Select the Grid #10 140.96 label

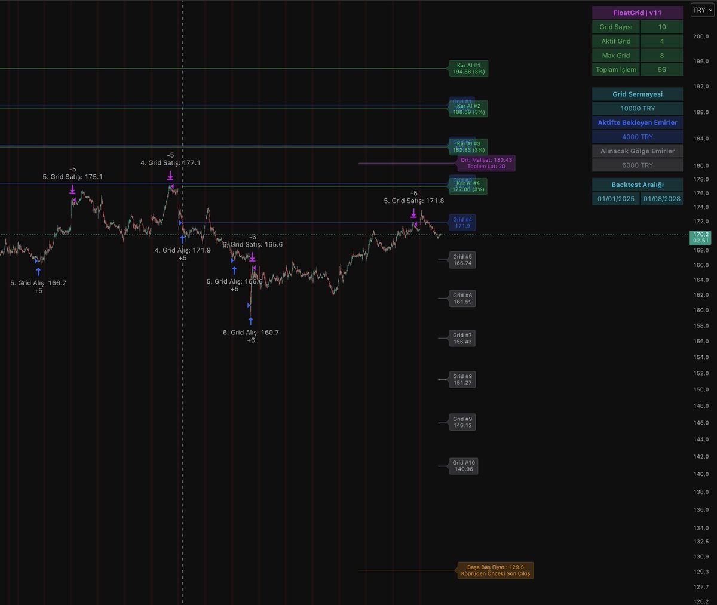point(464,466)
